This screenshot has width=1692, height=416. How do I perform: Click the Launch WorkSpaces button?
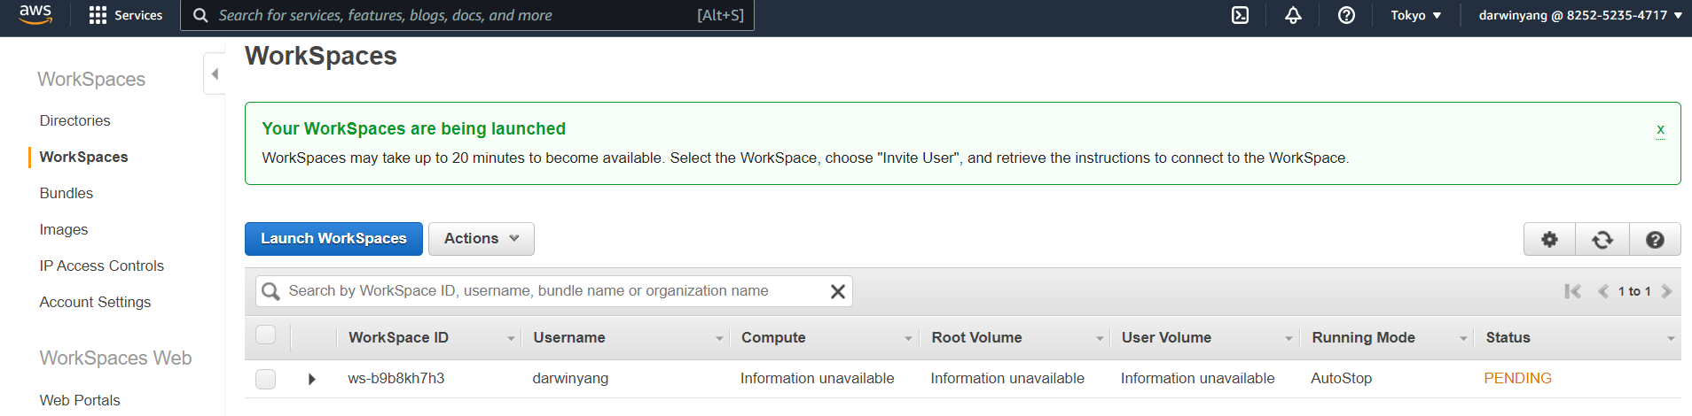333,239
